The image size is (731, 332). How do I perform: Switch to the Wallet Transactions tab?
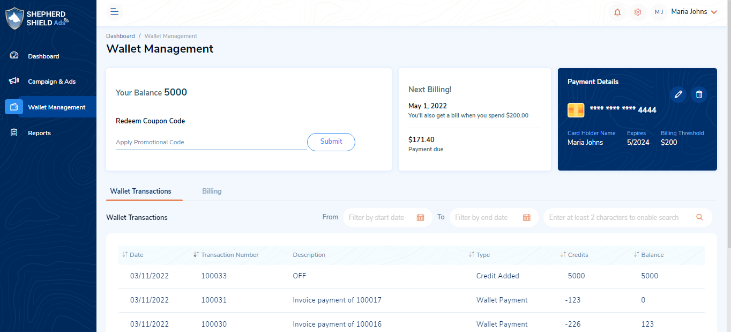(141, 191)
